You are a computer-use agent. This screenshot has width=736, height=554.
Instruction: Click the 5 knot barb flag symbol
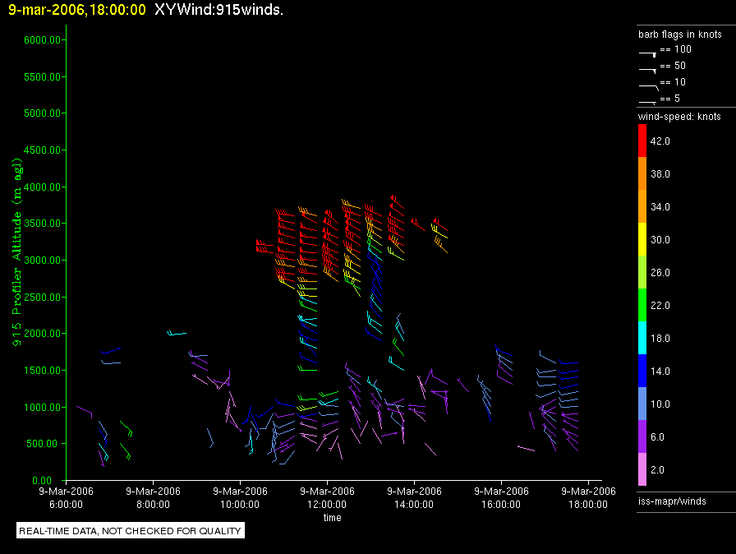click(x=647, y=103)
